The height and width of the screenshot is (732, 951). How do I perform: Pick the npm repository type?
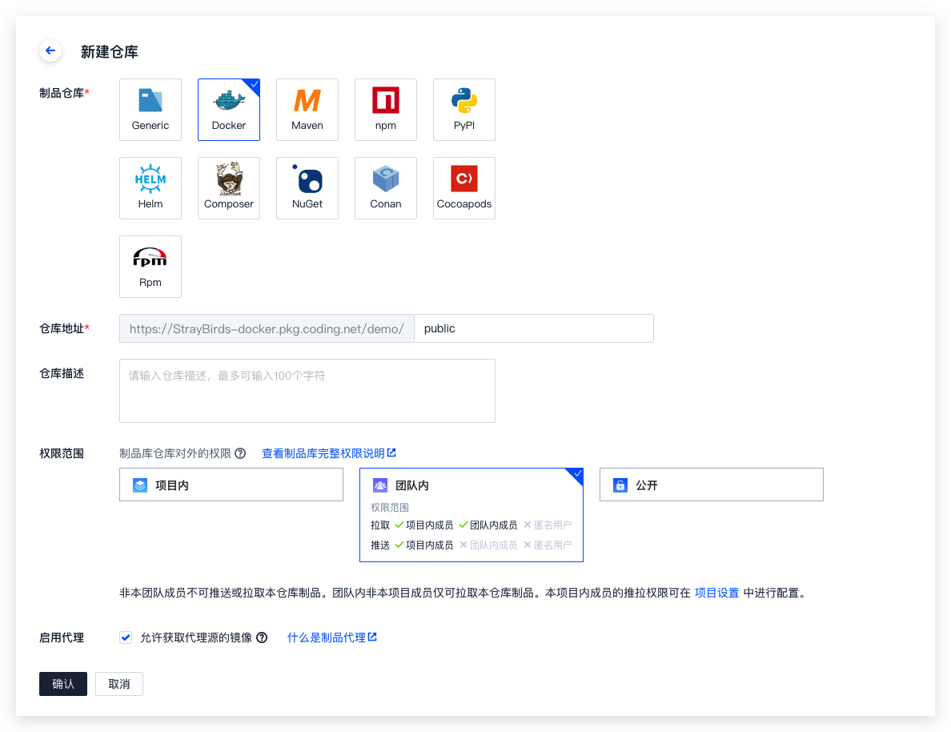click(x=386, y=110)
